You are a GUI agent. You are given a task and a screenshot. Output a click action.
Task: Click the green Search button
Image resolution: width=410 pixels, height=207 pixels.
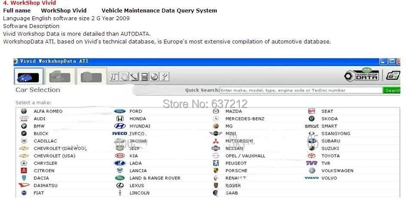click(391, 90)
